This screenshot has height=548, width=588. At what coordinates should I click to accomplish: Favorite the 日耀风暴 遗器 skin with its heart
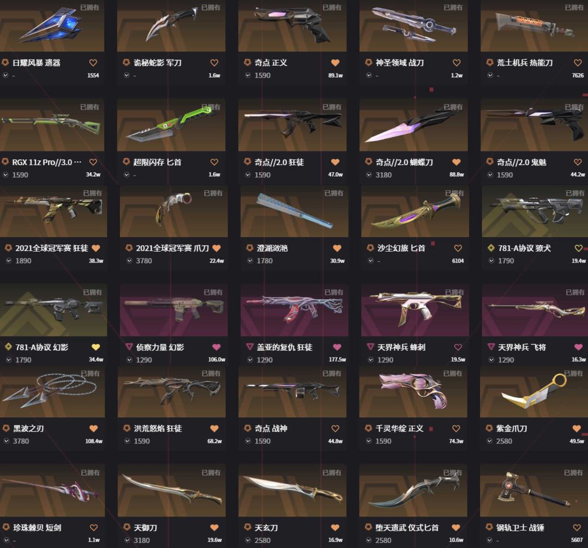[93, 63]
